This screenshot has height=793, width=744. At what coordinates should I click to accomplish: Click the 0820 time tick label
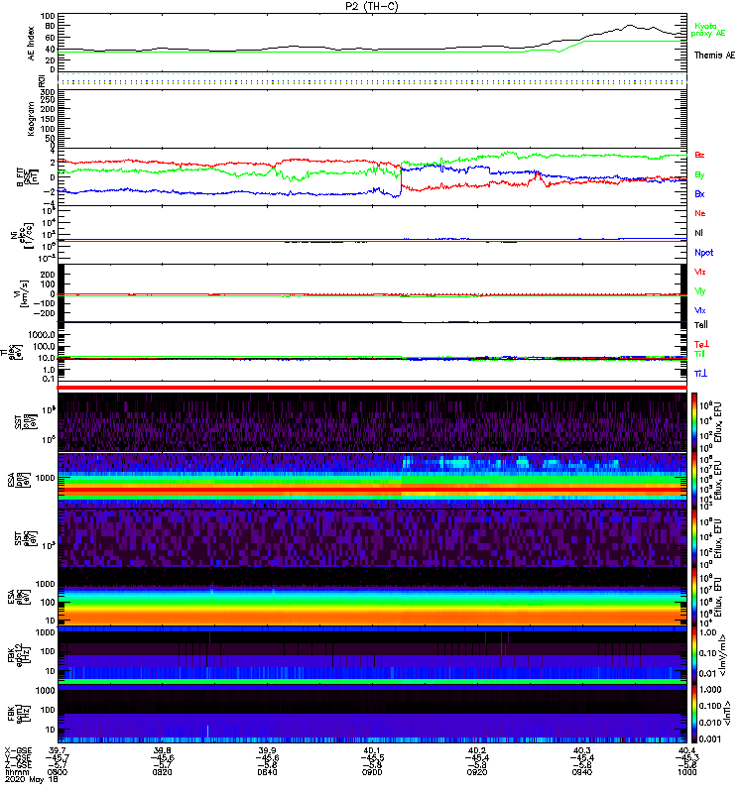pyautogui.click(x=162, y=772)
